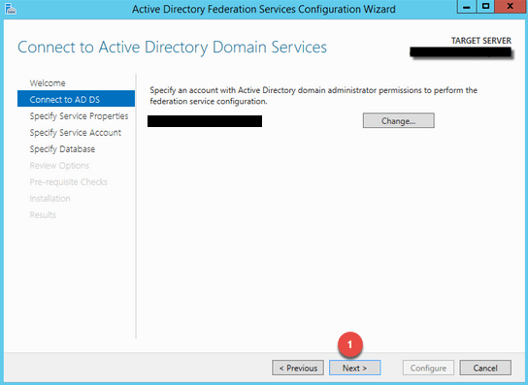Close the AD FS Configuration Wizard
The image size is (528, 385).
point(510,7)
